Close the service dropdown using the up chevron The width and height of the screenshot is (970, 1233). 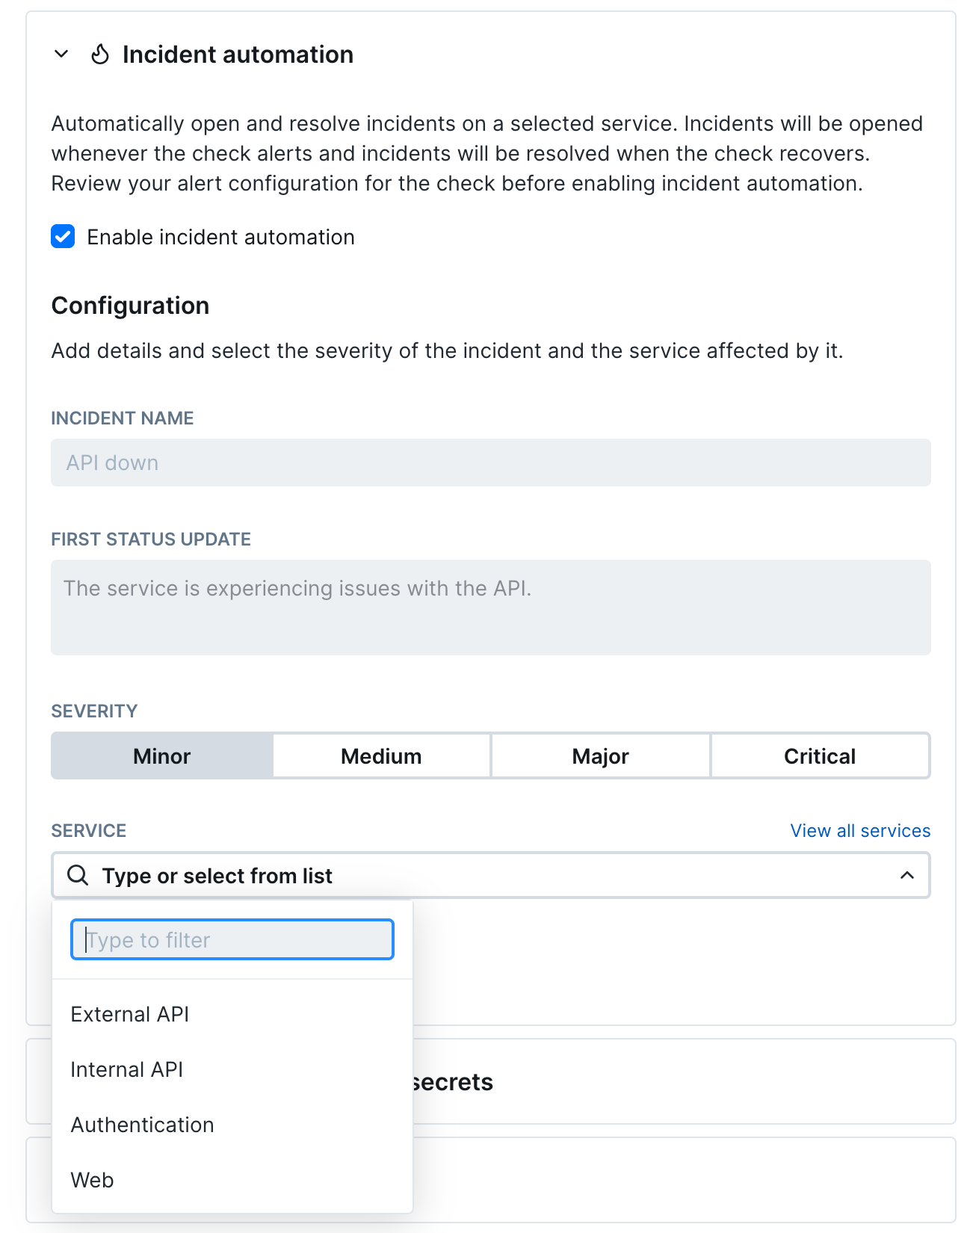tap(906, 875)
